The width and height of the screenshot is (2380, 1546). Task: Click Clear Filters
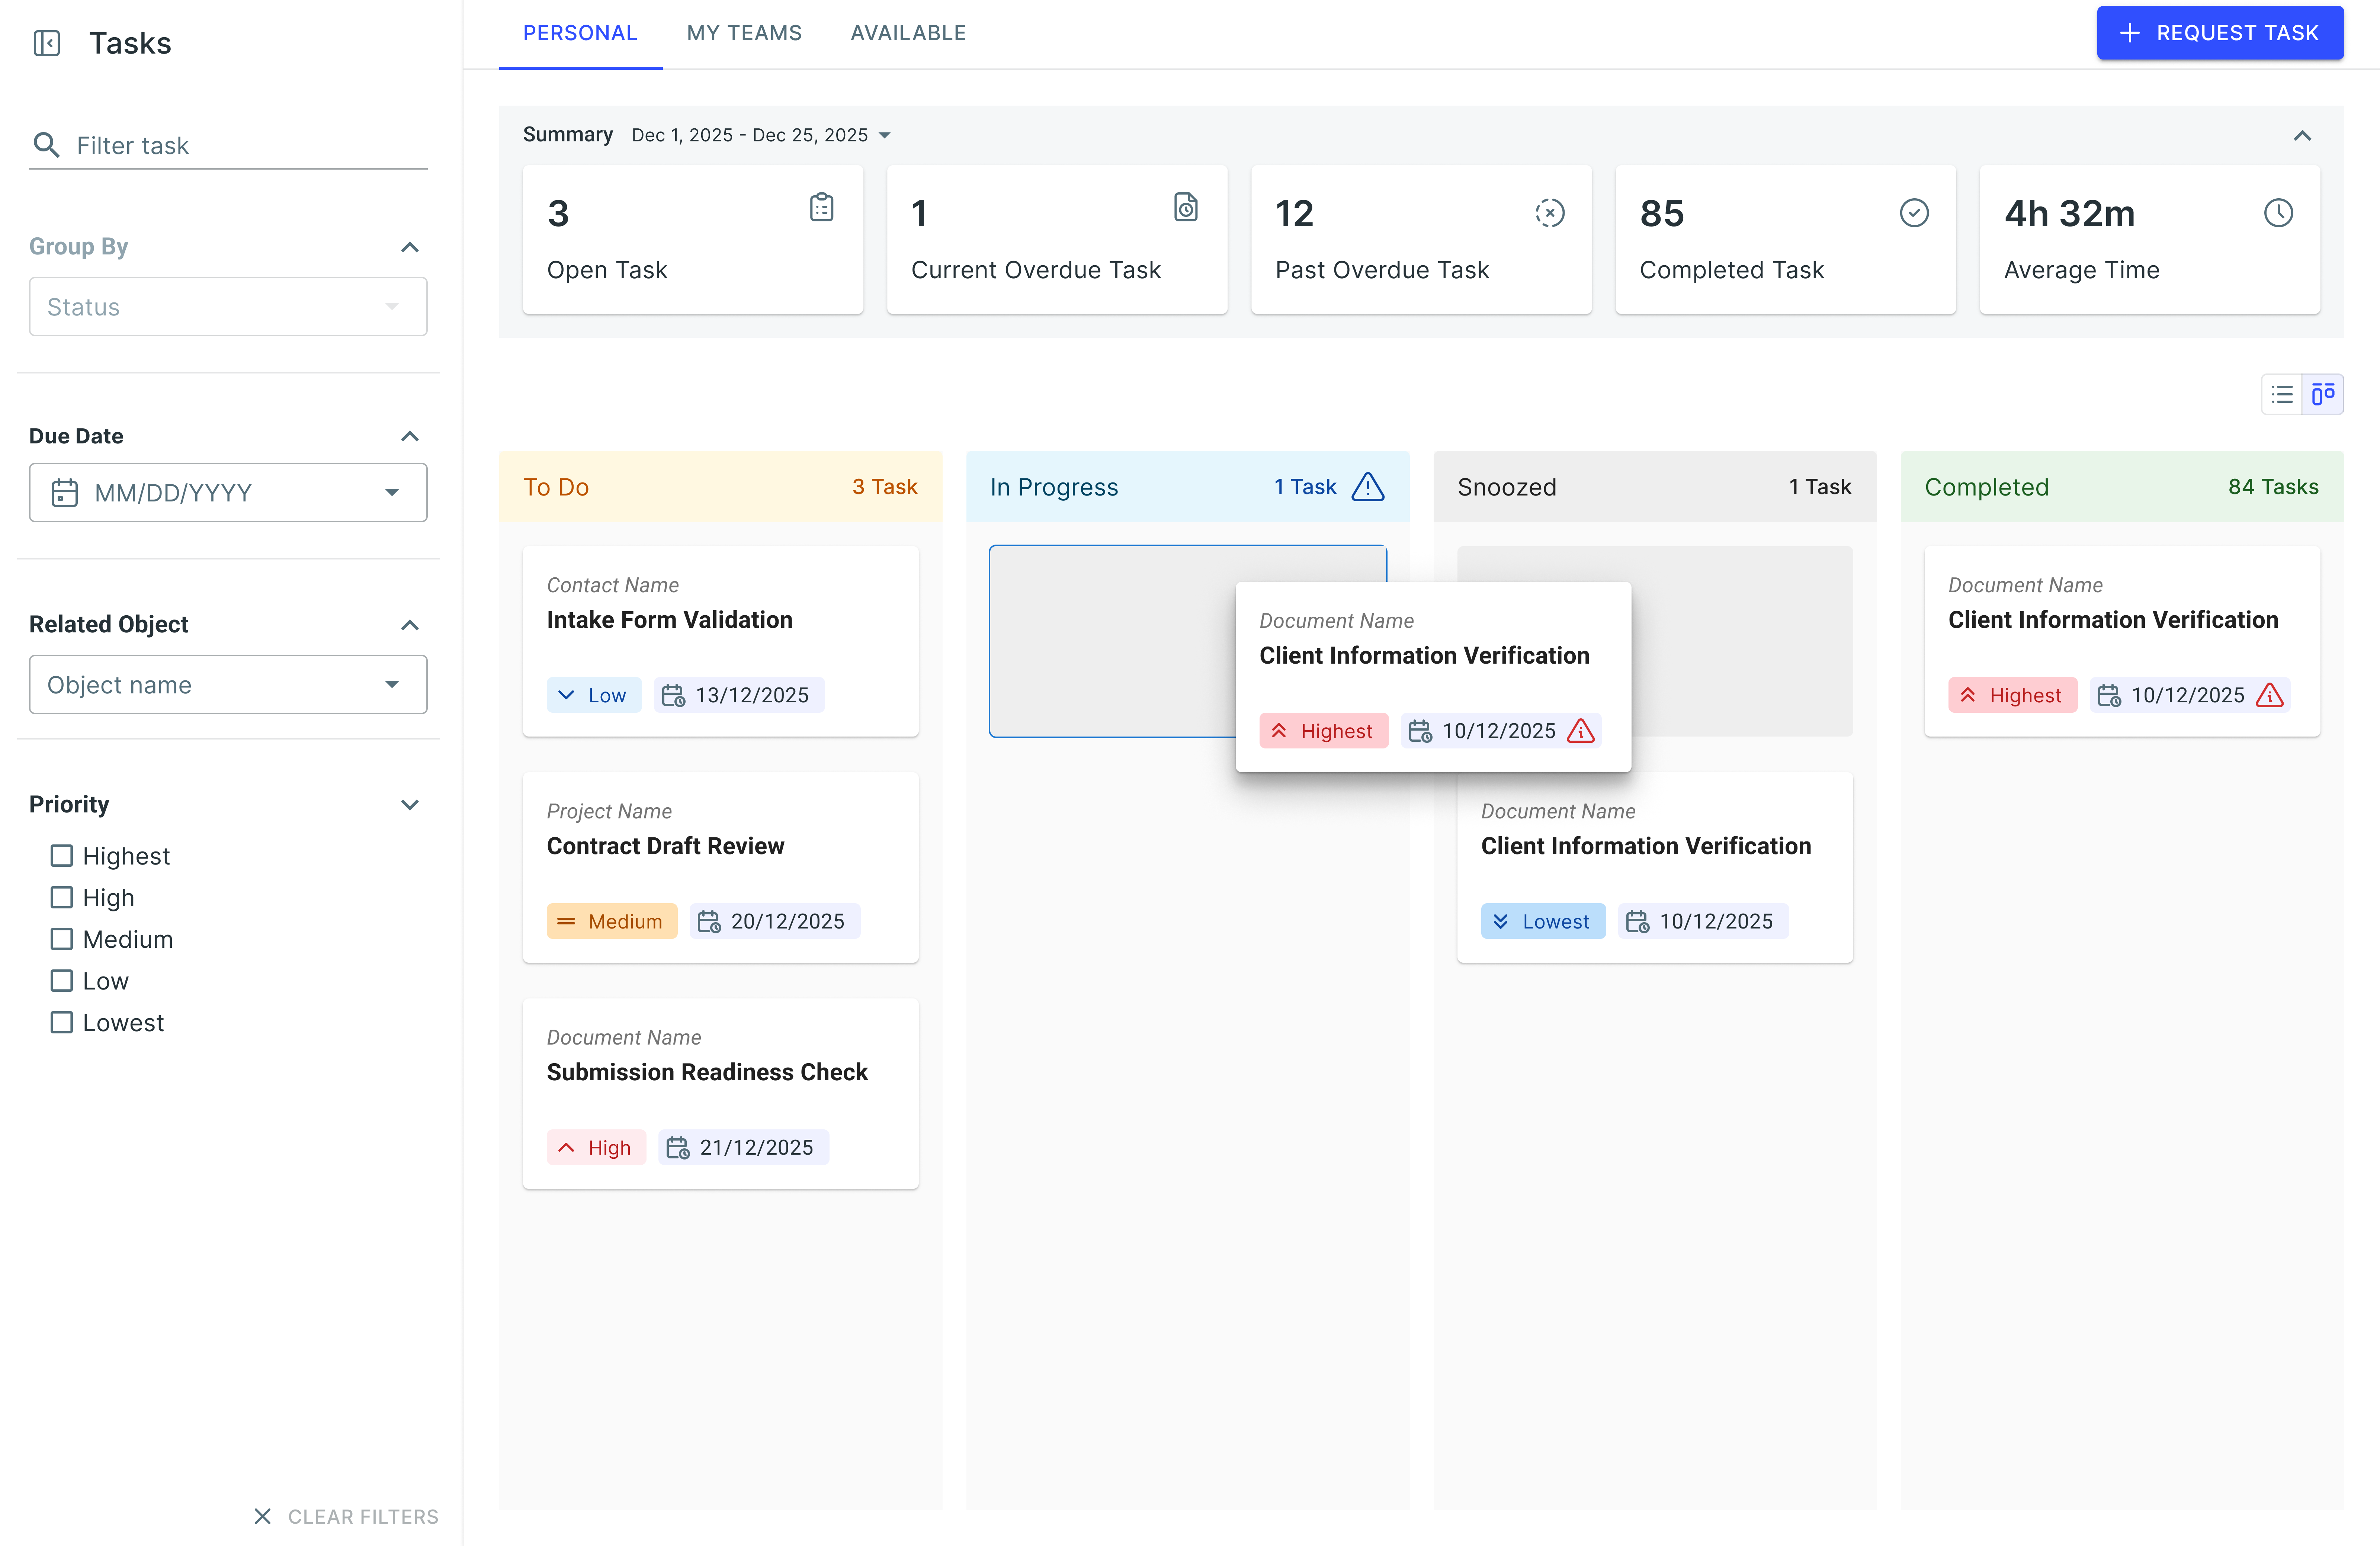click(346, 1516)
